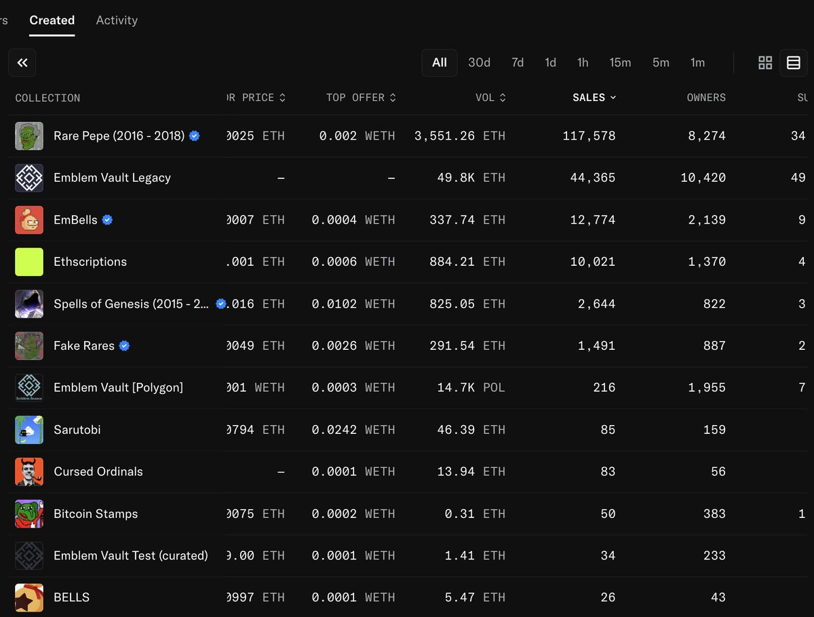This screenshot has width=814, height=617.
Task: Click the OWNERS column header
Action: click(706, 98)
